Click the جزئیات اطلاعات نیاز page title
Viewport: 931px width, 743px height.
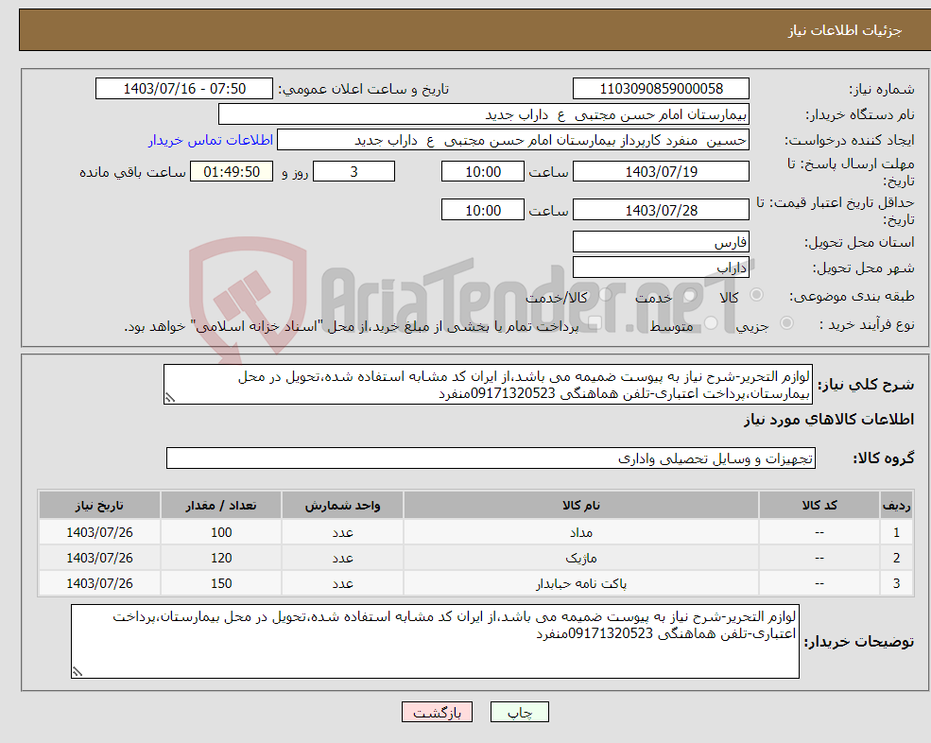pyautogui.click(x=845, y=29)
